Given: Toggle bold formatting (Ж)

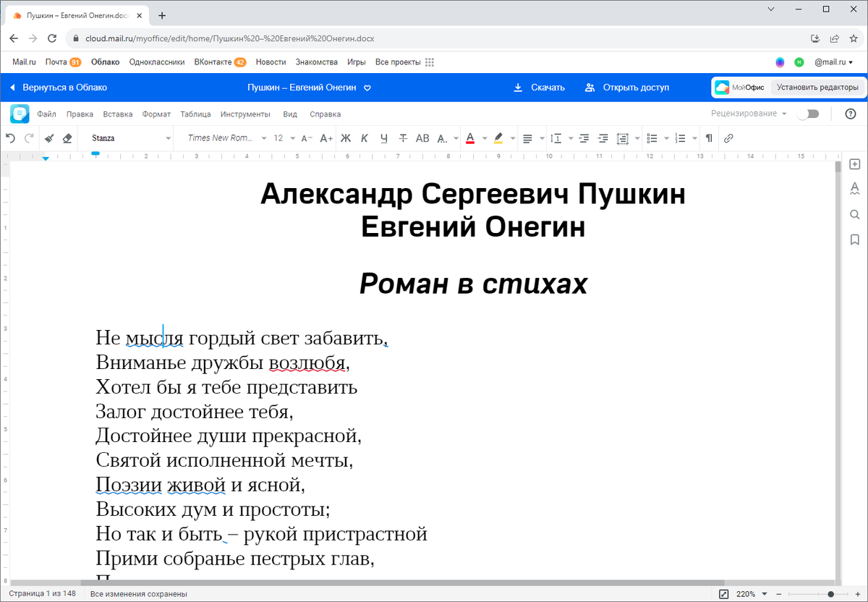Looking at the screenshot, I should coord(345,137).
